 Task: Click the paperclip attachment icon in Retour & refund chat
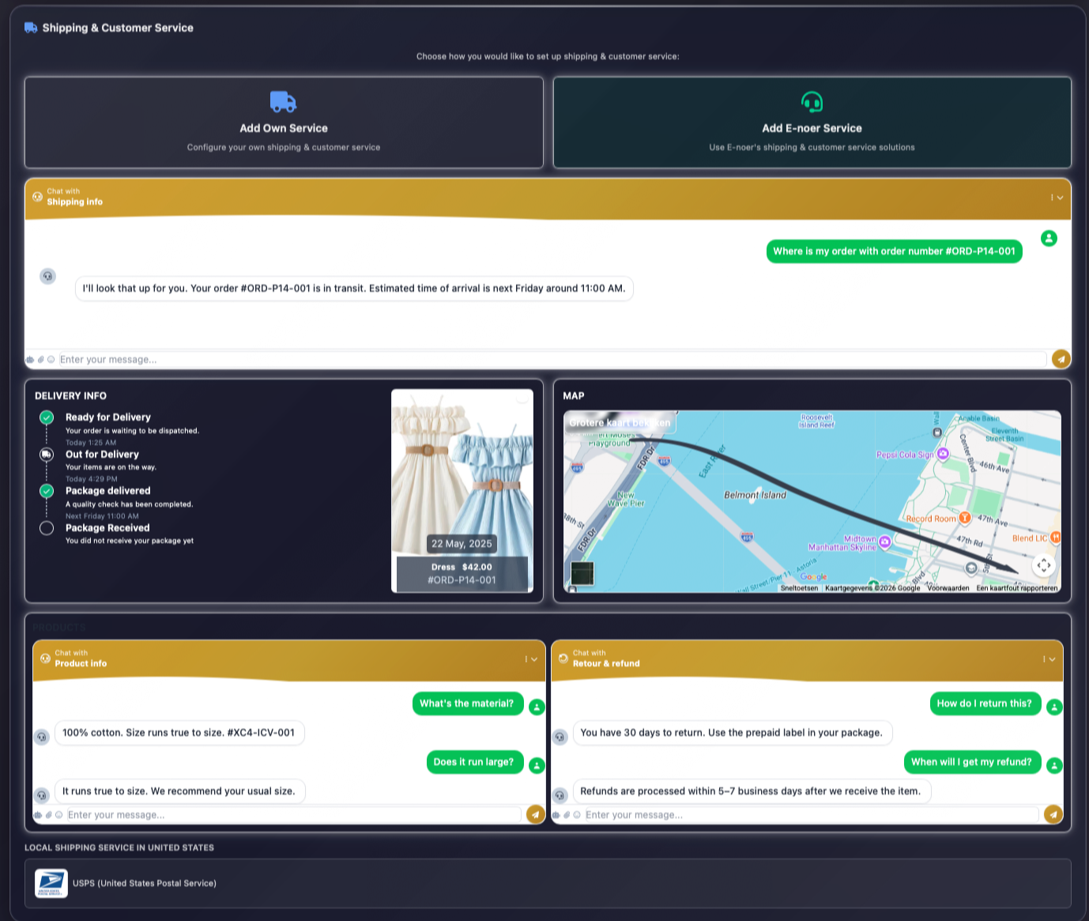coord(567,814)
